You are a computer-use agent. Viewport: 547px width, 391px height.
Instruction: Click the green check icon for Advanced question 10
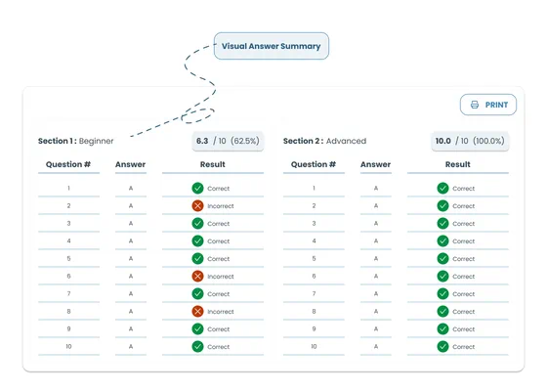pyautogui.click(x=443, y=347)
